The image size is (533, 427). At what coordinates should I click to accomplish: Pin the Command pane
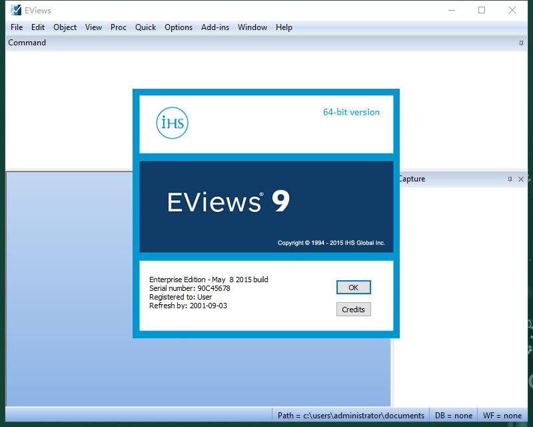pyautogui.click(x=521, y=43)
